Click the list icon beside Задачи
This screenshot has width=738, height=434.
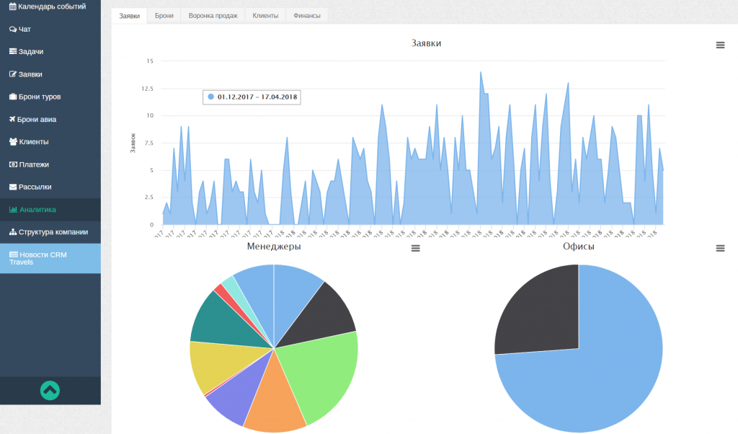[x=13, y=51]
